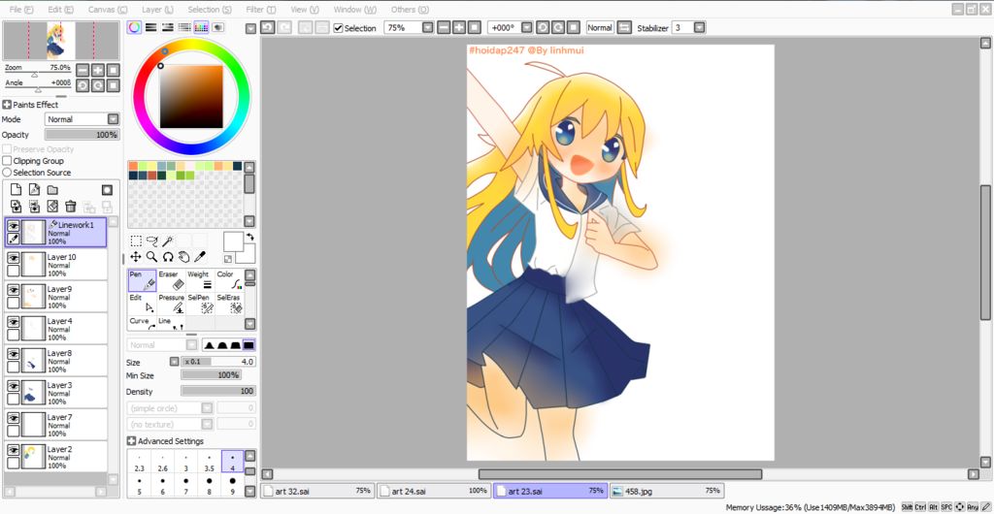994x514 pixels.
Task: Uncheck the Selection checkbox in the toolbar
Action: point(338,28)
